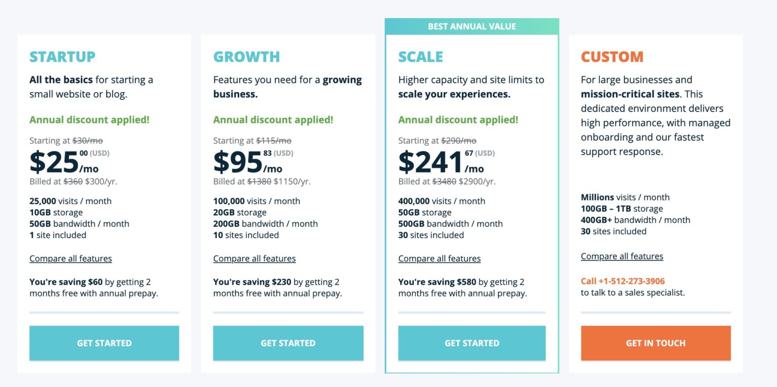This screenshot has width=777, height=387.
Task: Select the GROWTH plan heading
Action: [246, 57]
